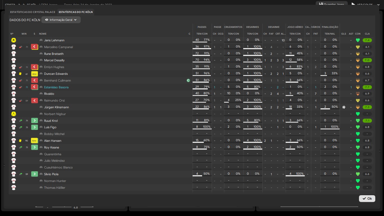Click Marcel Desailly's 7.0 rating badge

367,60
